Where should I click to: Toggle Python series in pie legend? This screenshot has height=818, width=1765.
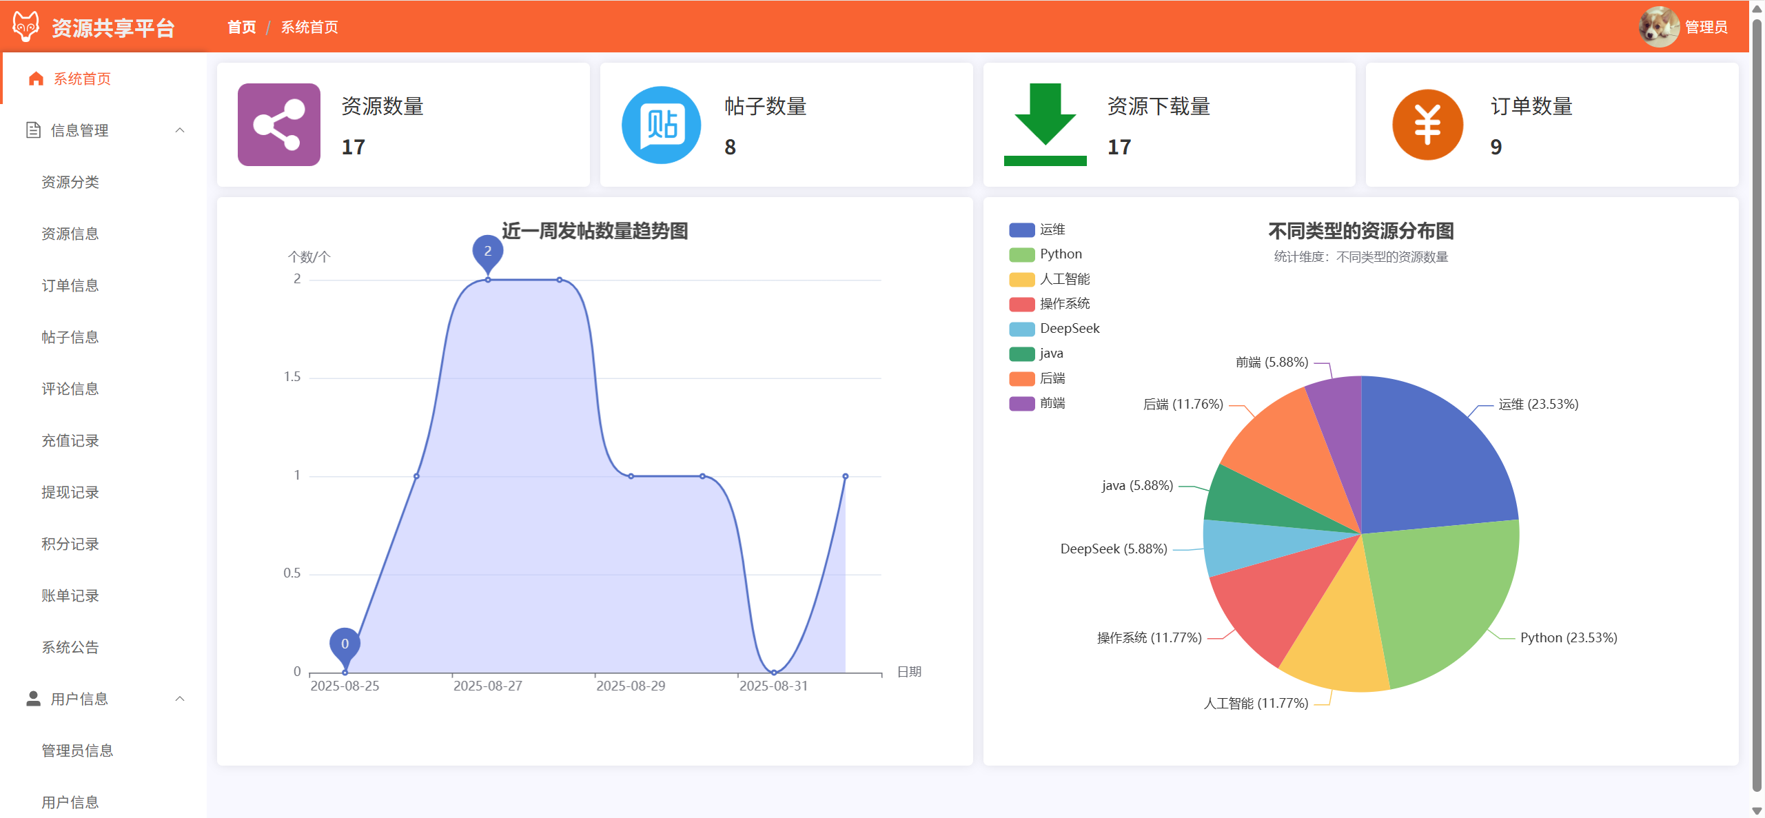click(1021, 254)
